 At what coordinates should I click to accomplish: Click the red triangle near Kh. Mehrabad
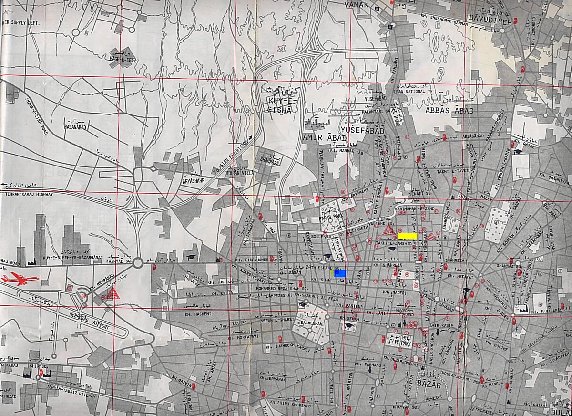point(113,293)
